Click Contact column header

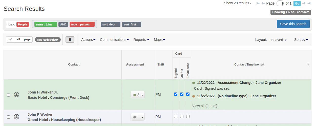pos(74,65)
